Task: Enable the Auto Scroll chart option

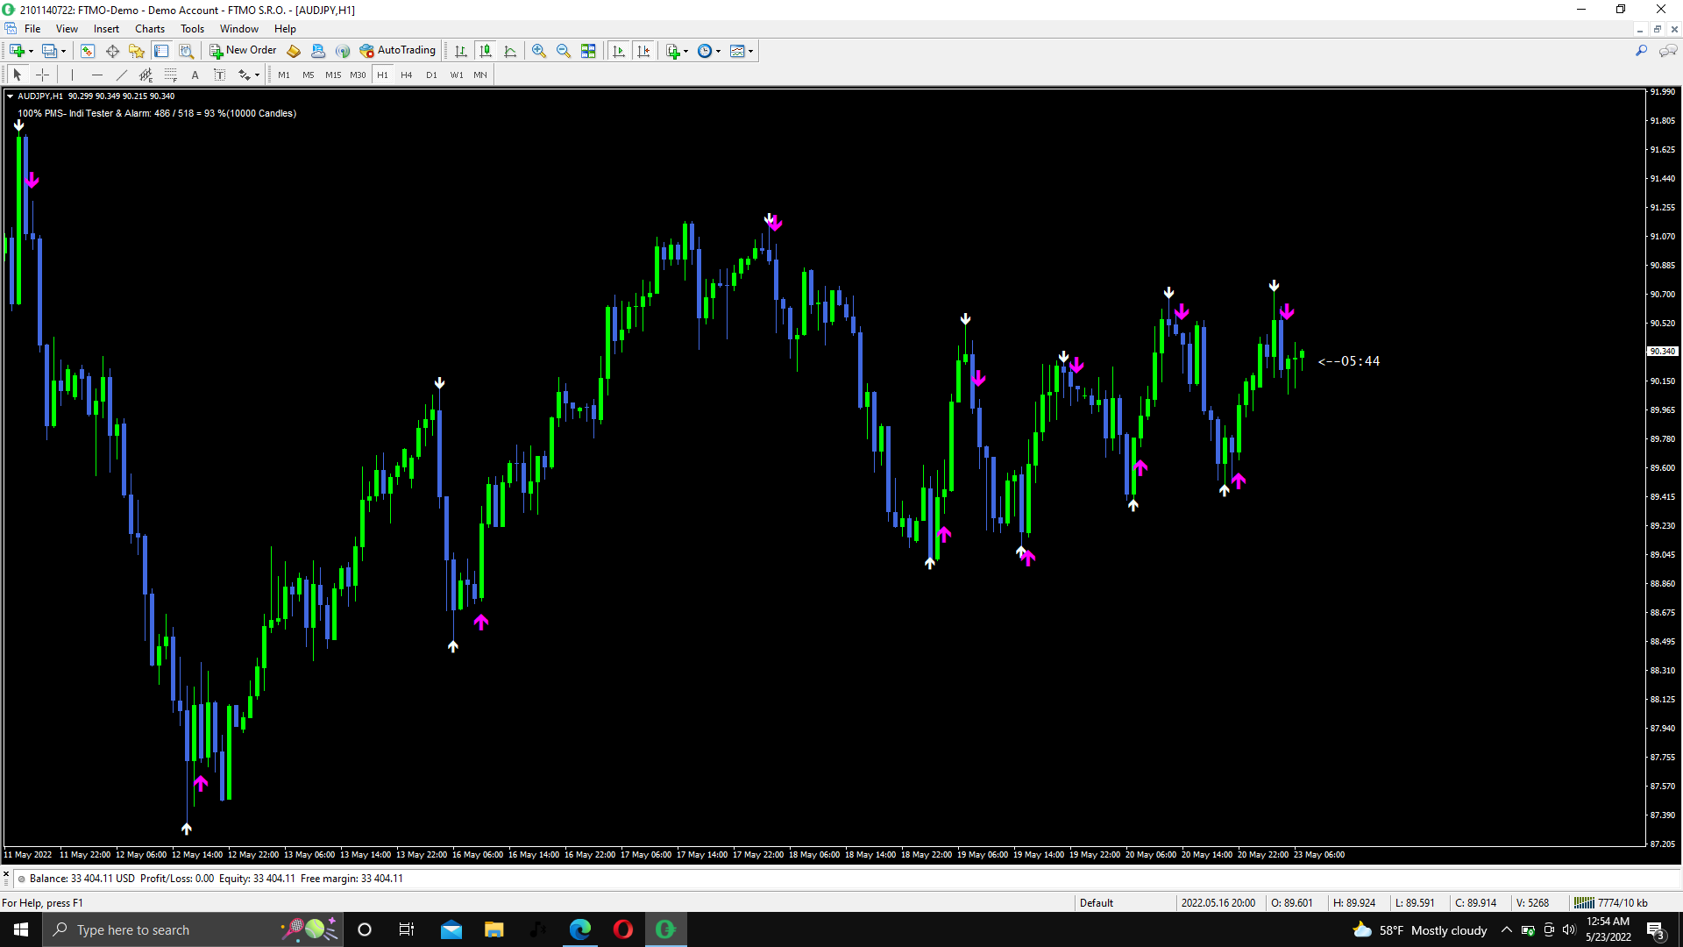Action: coord(619,51)
